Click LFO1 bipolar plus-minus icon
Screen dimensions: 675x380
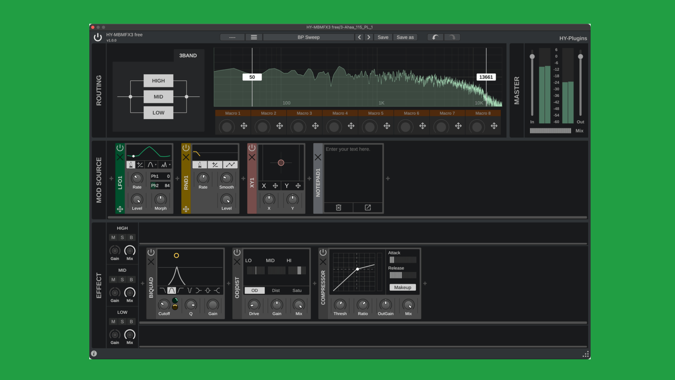tap(140, 165)
